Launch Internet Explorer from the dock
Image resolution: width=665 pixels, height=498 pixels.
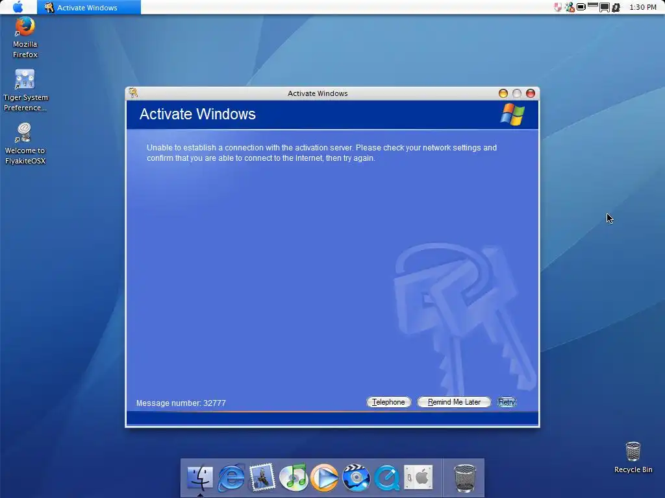coord(231,478)
